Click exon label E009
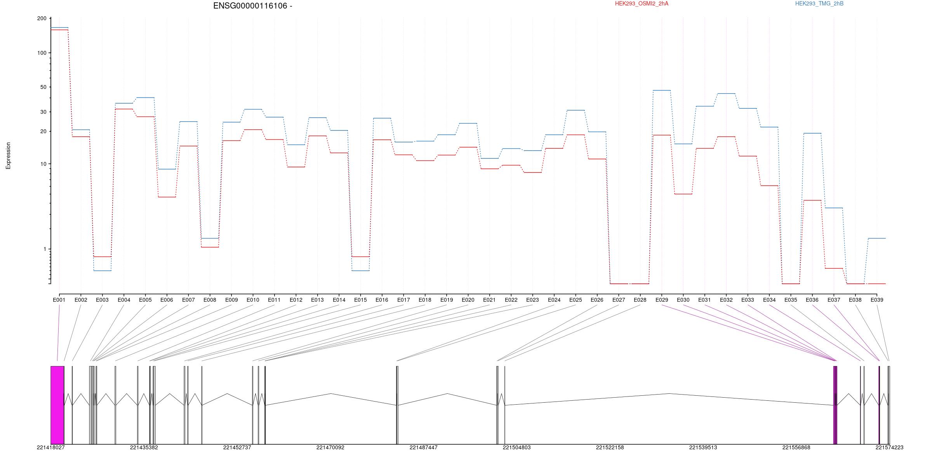932x466 pixels. tap(231, 300)
